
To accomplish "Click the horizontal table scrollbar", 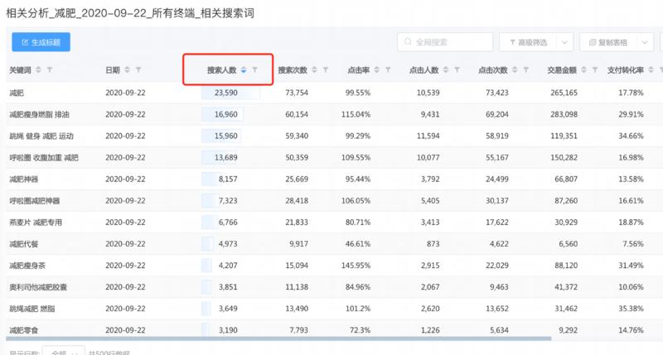I will (278, 338).
